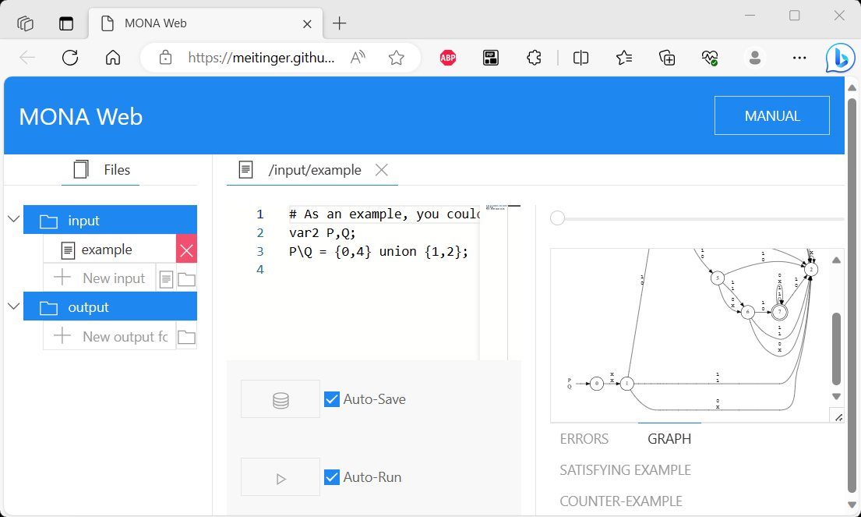Click the browser back arrow
861x517 pixels.
pyautogui.click(x=27, y=57)
